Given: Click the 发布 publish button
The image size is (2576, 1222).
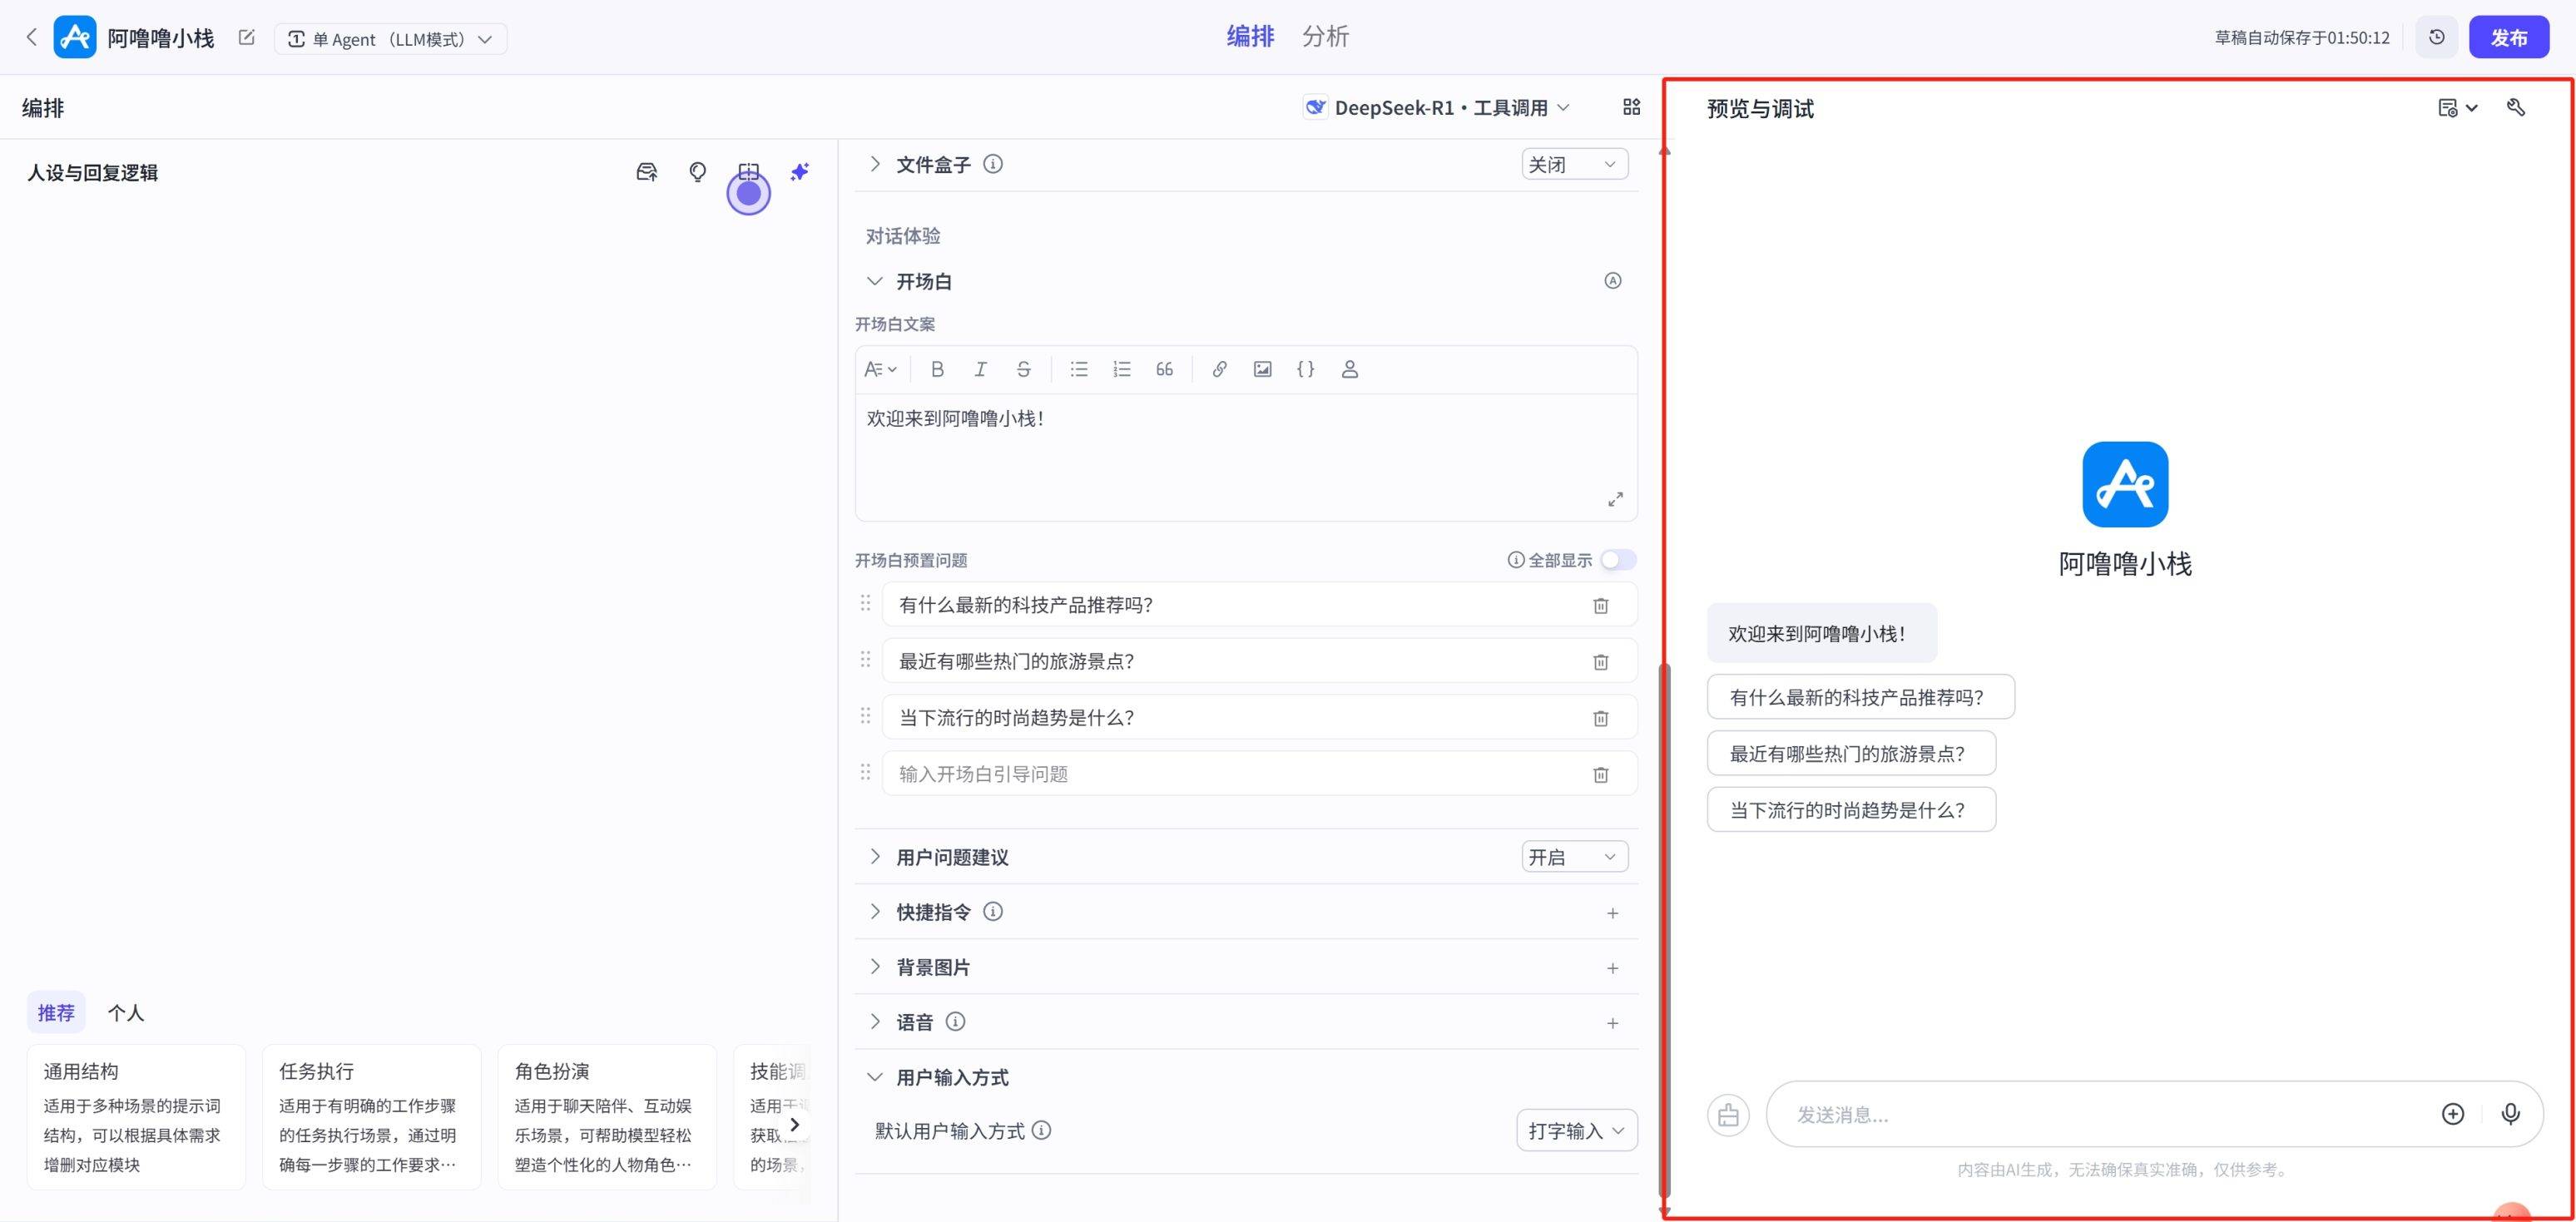Looking at the screenshot, I should coord(2508,38).
